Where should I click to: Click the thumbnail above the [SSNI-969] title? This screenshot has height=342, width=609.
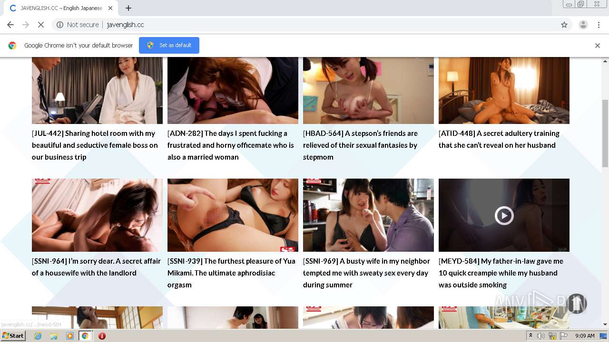(368, 215)
